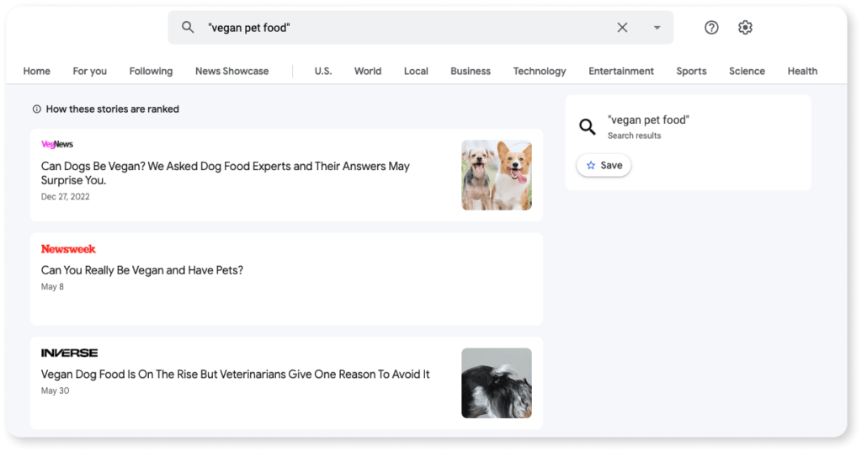Expand the advanced search options dropdown arrow

click(x=657, y=28)
